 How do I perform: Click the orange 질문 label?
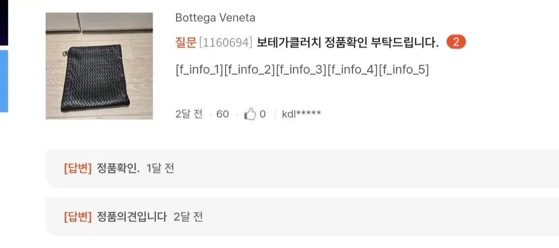point(186,43)
